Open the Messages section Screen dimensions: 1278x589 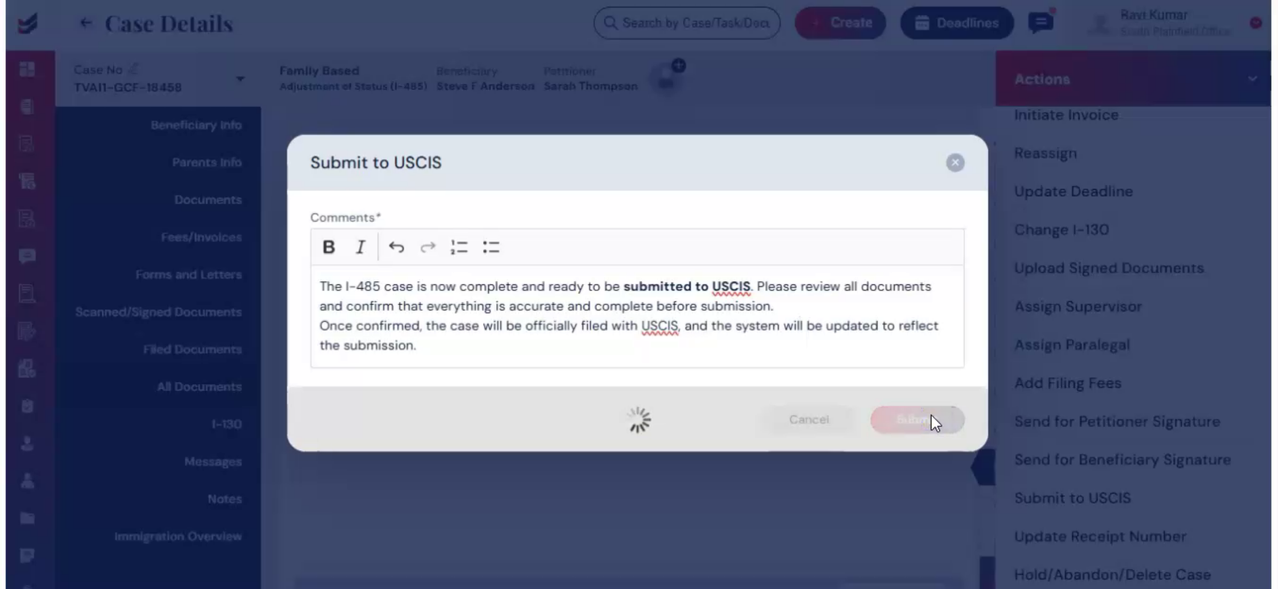tap(213, 461)
